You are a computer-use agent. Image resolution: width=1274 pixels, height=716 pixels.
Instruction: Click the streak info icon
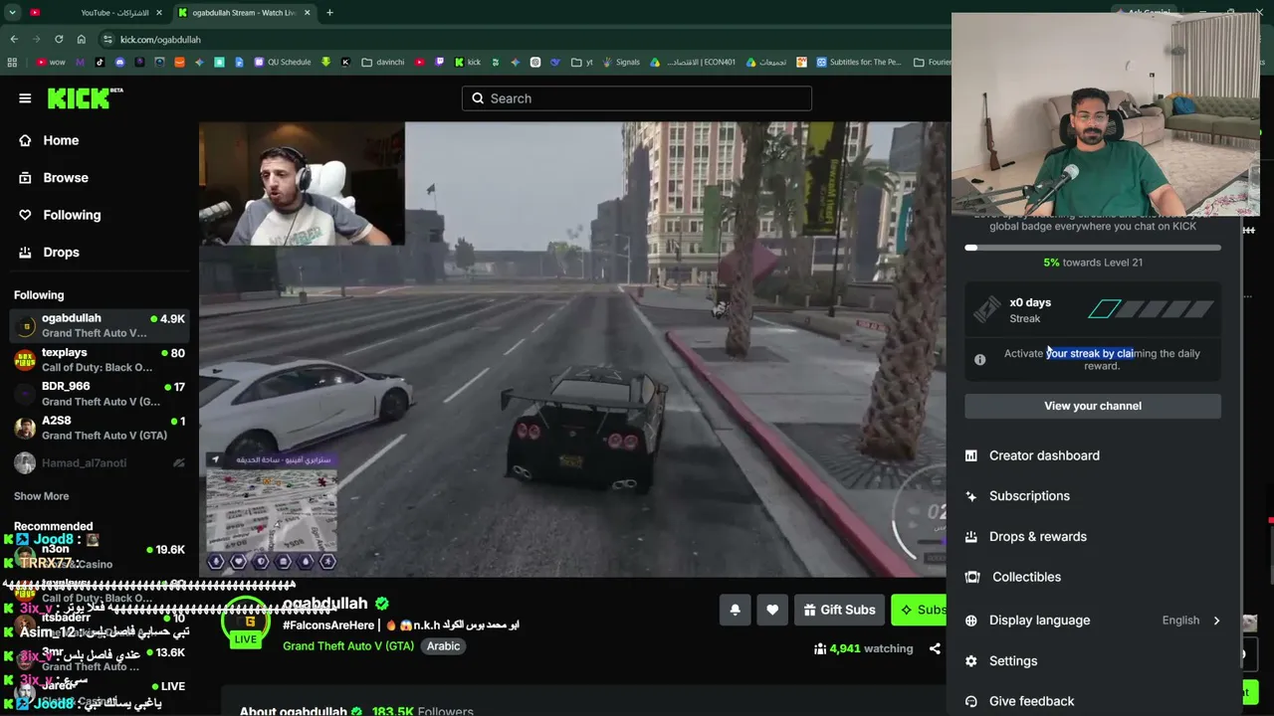980,360
